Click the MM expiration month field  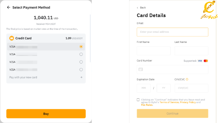(x=144, y=88)
